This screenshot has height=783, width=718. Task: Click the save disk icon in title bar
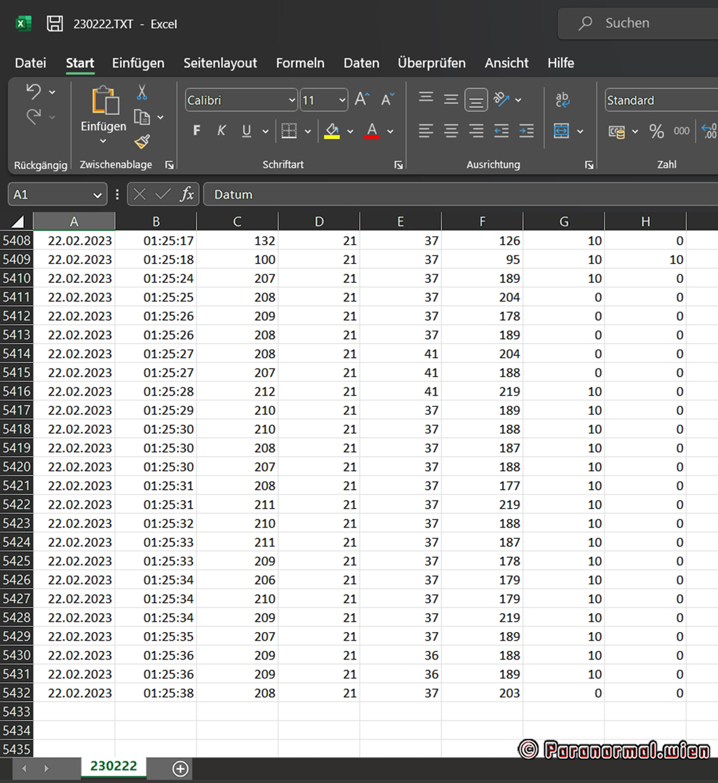click(55, 24)
